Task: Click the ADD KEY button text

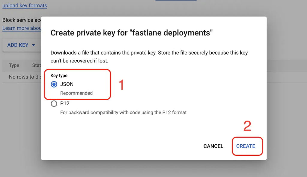Action: (18, 45)
